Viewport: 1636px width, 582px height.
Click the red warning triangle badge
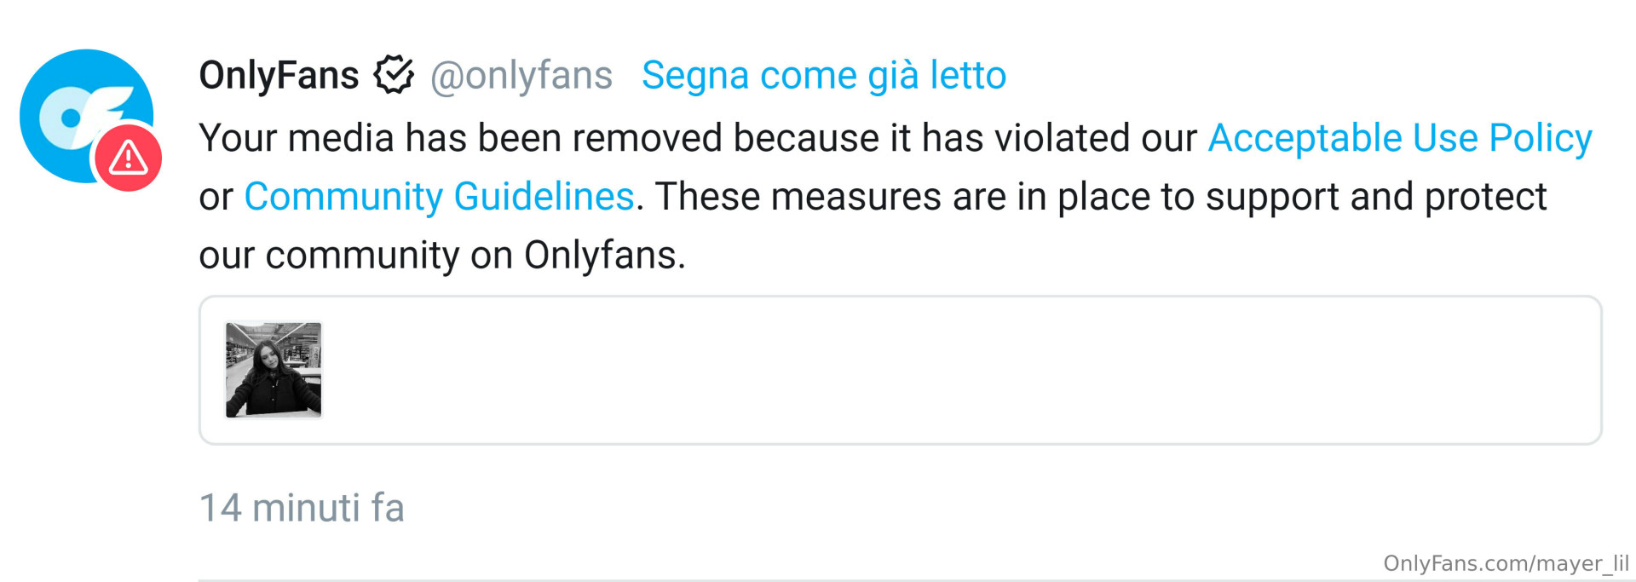tap(129, 158)
